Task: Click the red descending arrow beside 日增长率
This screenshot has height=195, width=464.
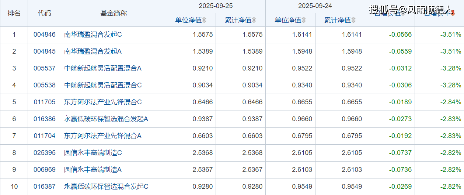Action: (453, 14)
